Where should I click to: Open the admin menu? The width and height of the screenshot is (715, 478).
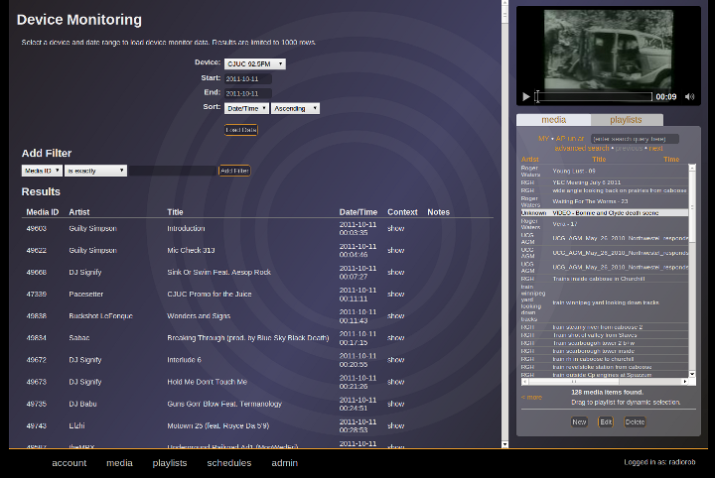click(x=285, y=463)
